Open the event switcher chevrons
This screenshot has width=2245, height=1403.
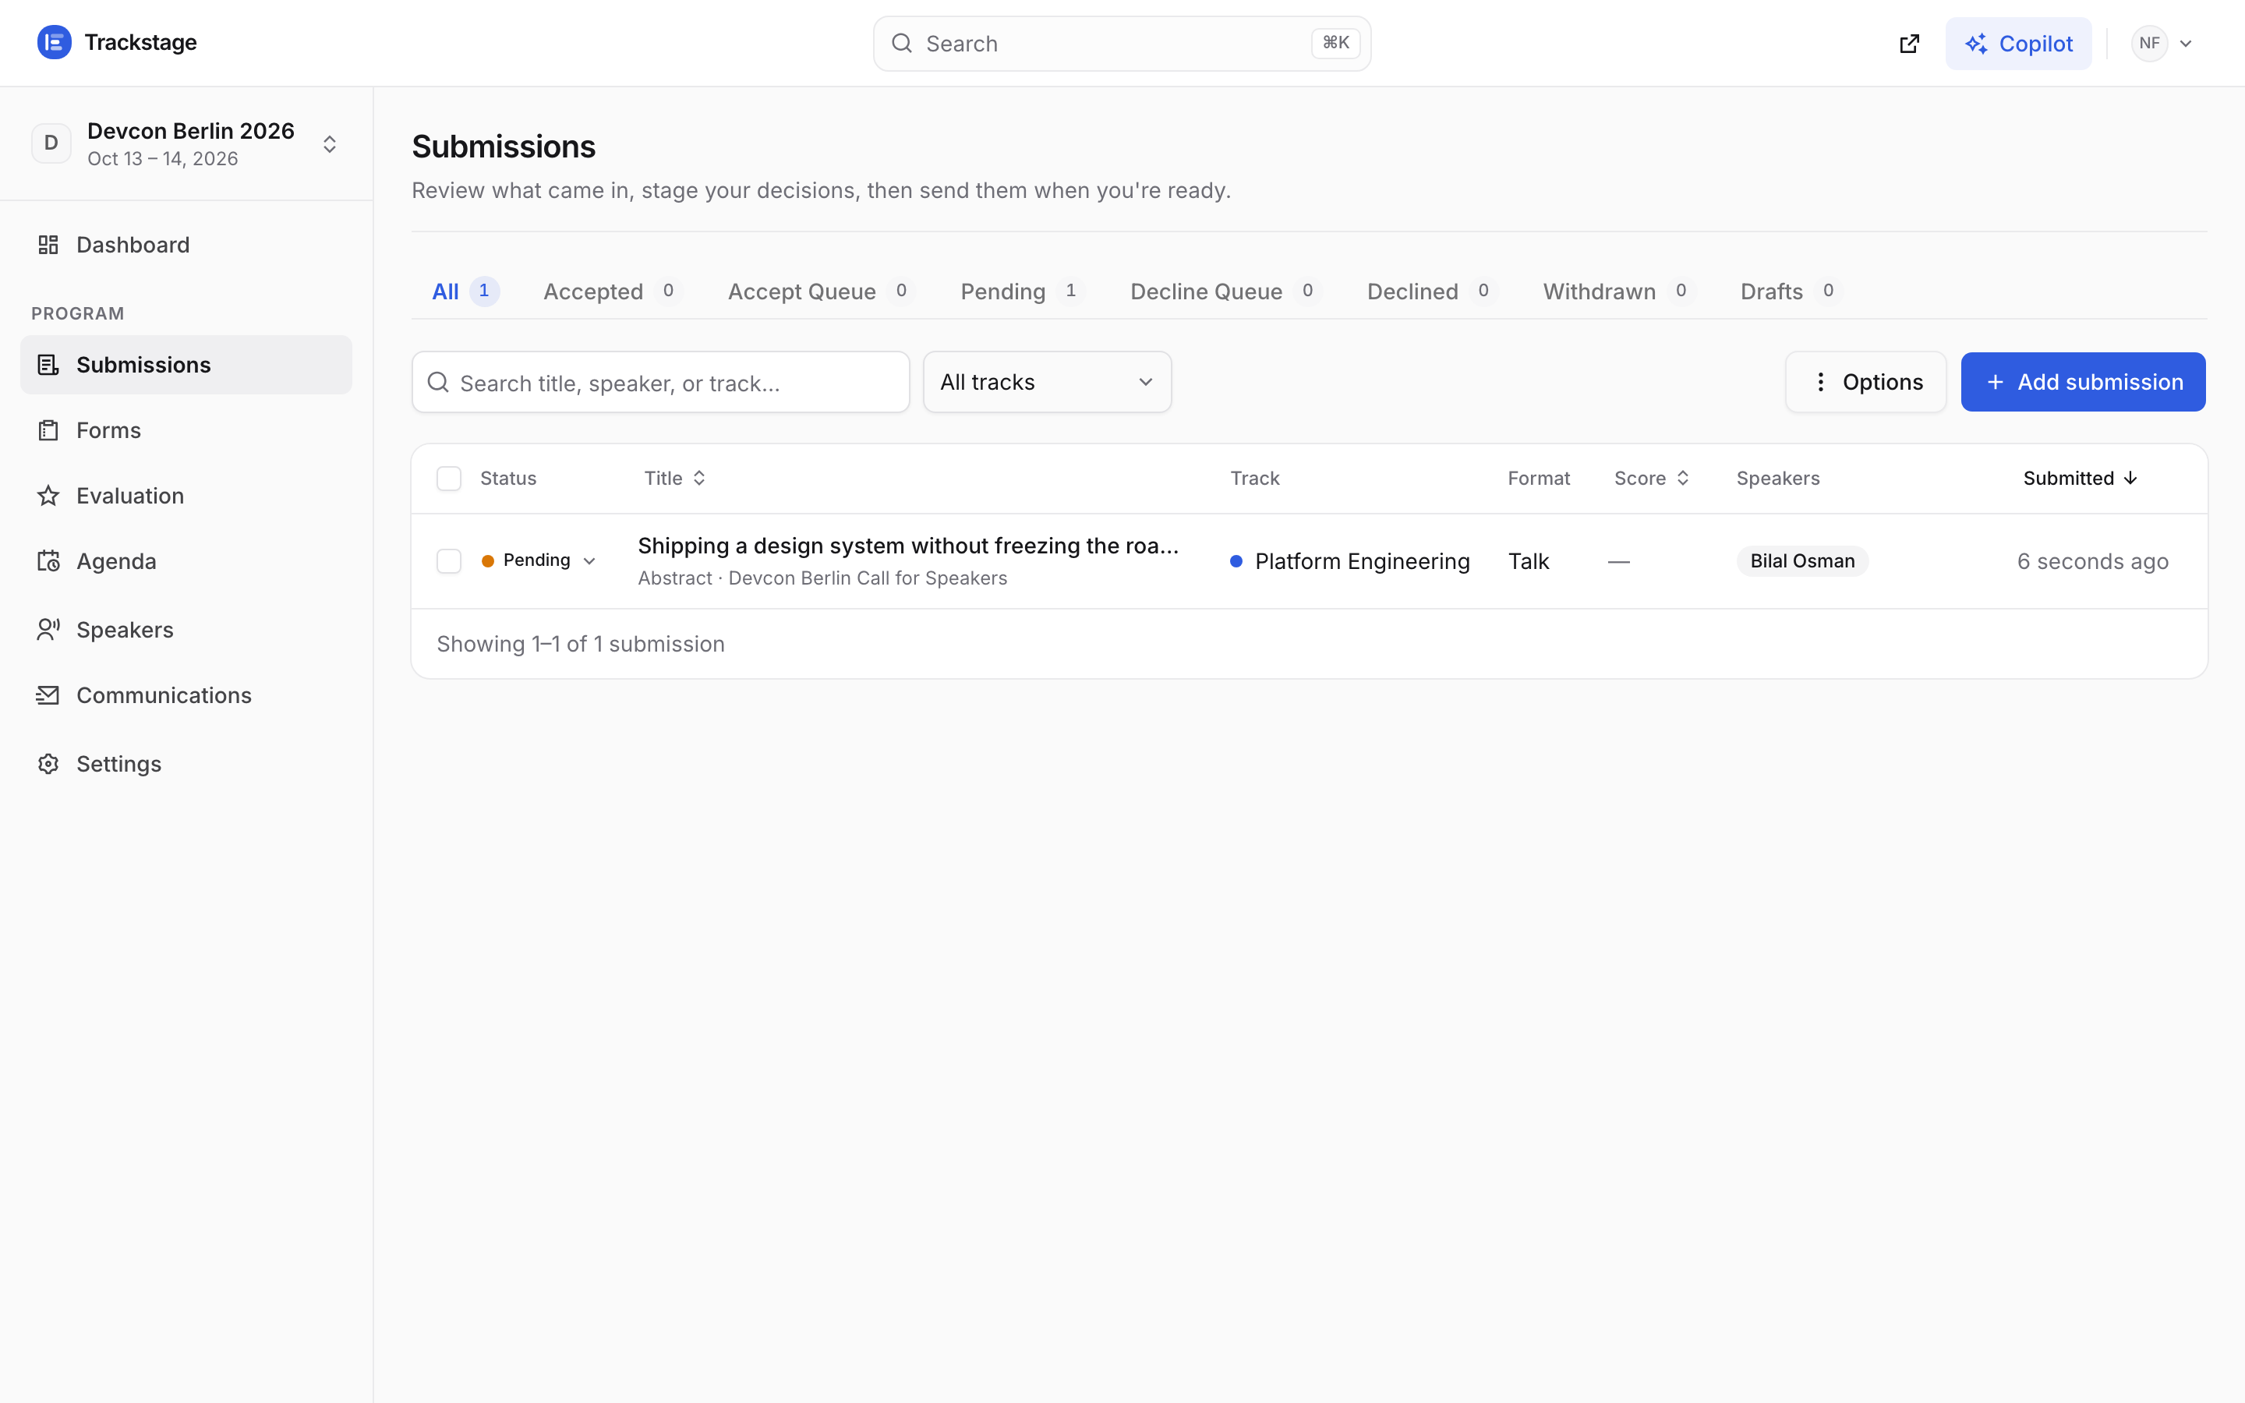329,144
